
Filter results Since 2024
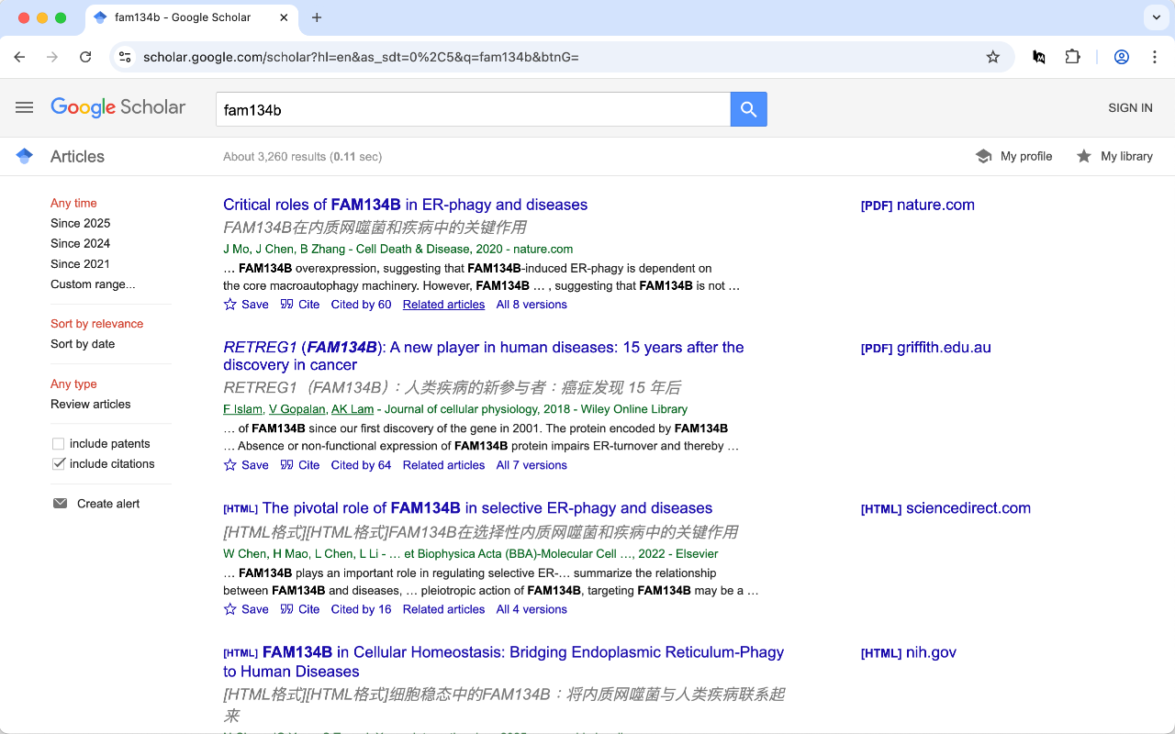click(80, 243)
